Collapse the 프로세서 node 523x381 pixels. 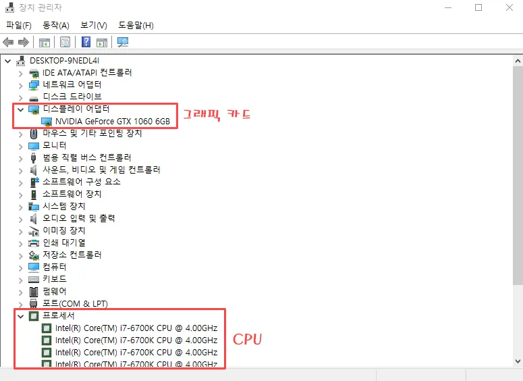point(21,316)
